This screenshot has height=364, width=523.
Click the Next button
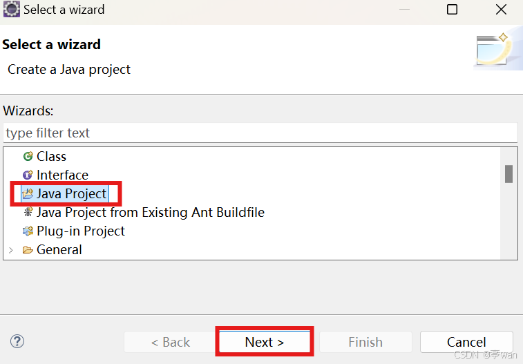(265, 342)
